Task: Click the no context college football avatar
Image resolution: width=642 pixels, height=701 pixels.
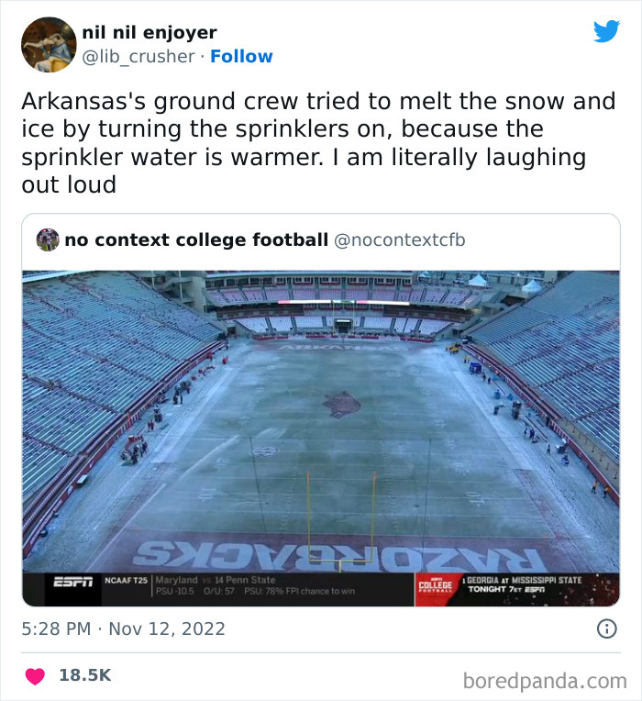Action: click(48, 240)
